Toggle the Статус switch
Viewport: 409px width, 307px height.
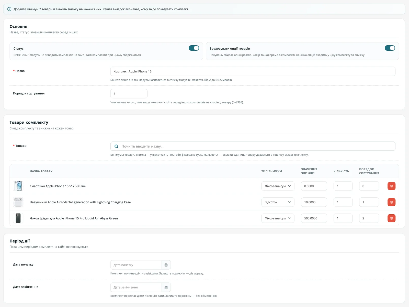click(x=194, y=48)
